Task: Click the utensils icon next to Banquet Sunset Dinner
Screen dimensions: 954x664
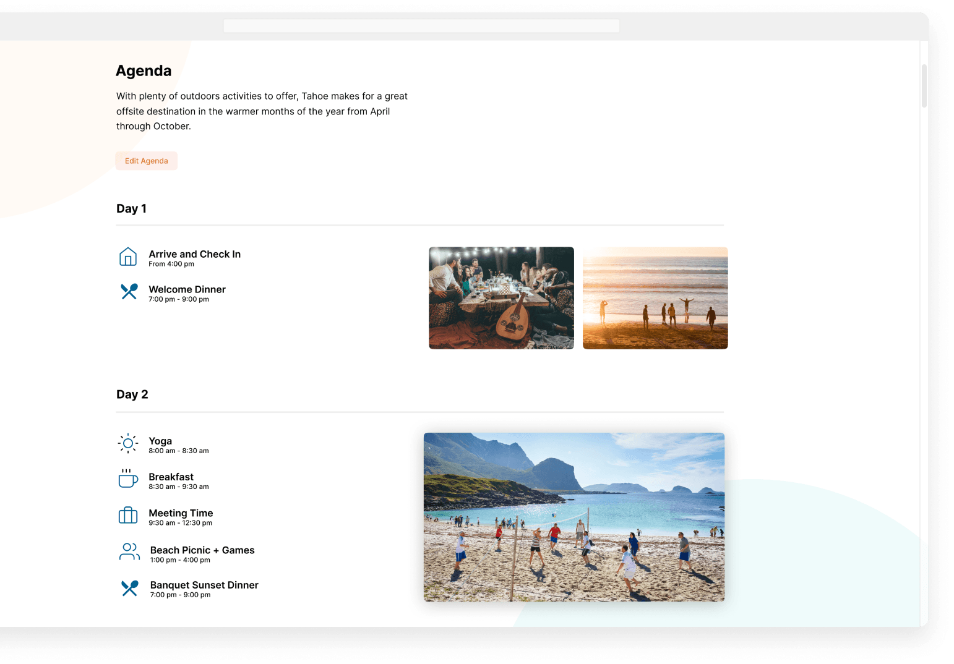Action: pos(130,588)
